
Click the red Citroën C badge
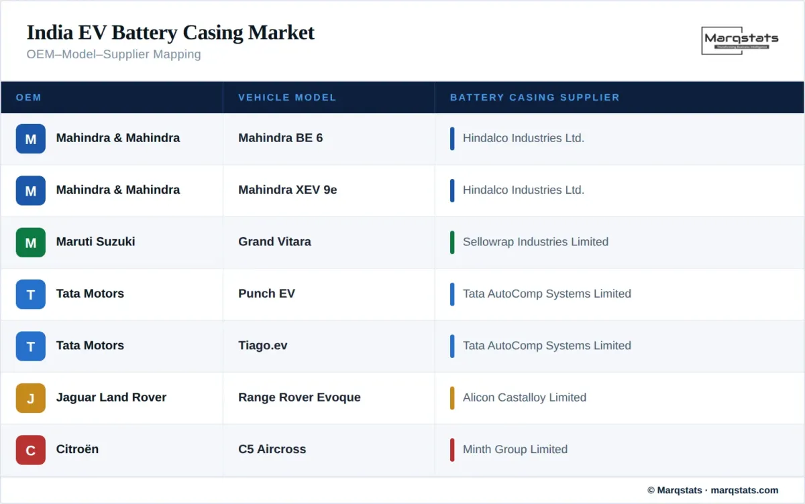tap(31, 450)
